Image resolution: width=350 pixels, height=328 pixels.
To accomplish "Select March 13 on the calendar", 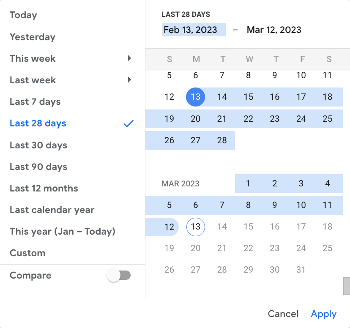I will click(195, 227).
